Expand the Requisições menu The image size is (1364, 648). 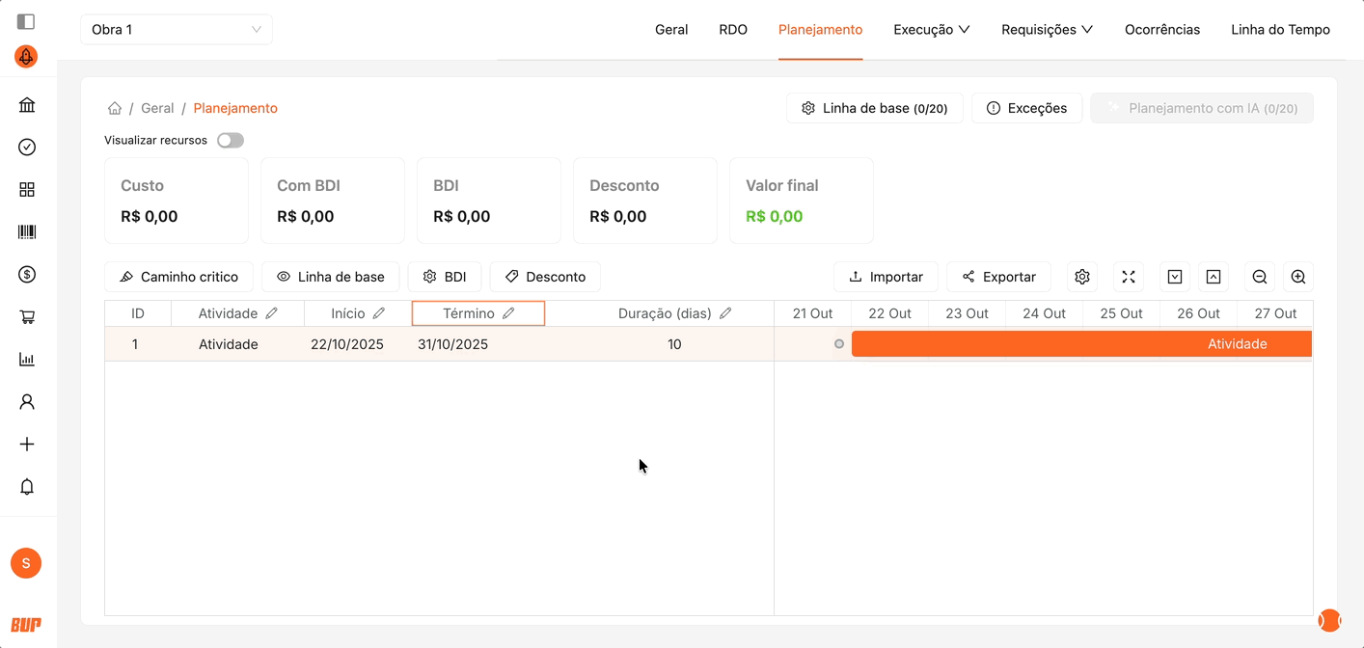point(1047,30)
